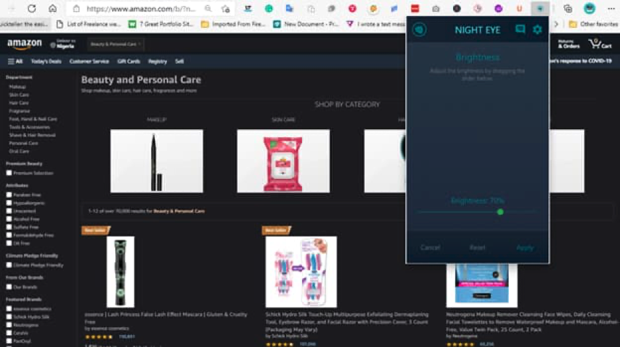Open the browser three-dot settings menu
The height and width of the screenshot is (347, 620).
coord(611,9)
